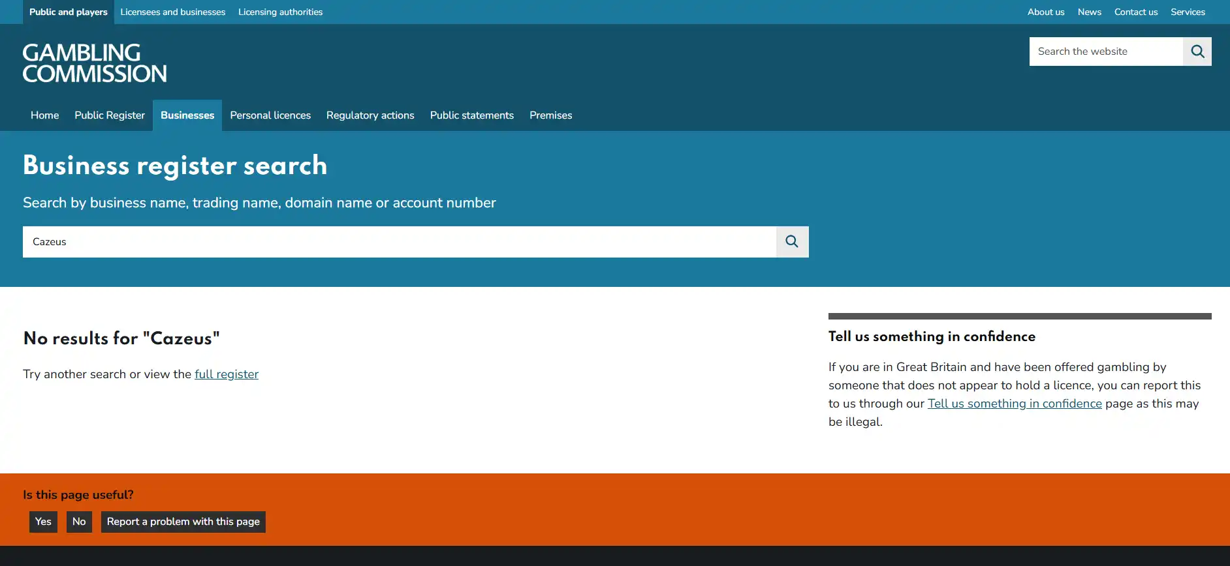Switch to Licensees and businesses section
Viewport: 1230px width, 566px height.
click(173, 12)
